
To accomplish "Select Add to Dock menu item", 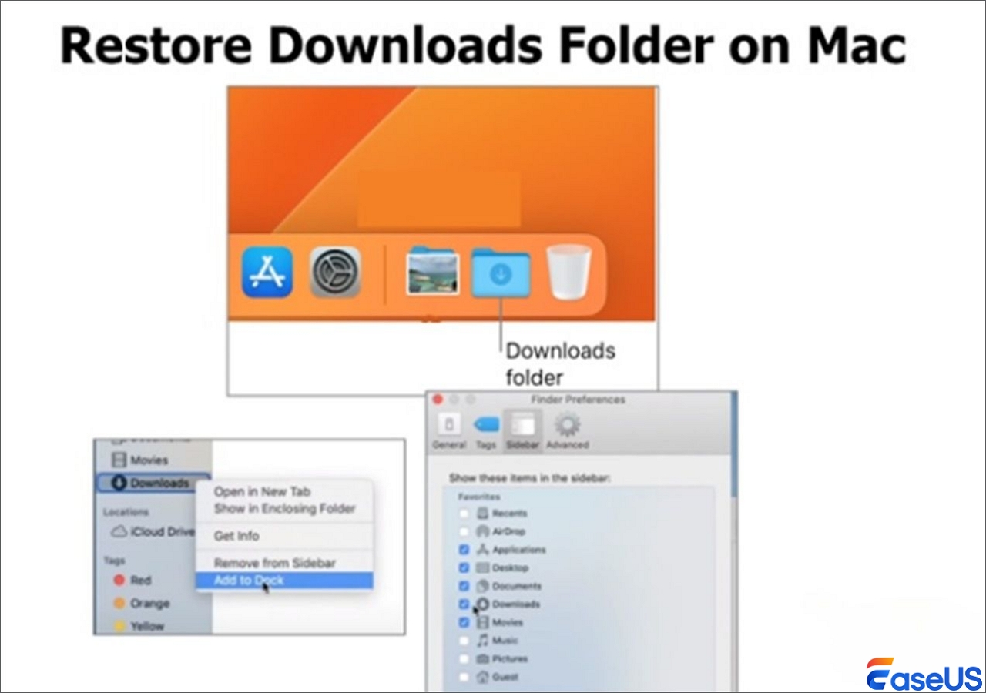I will [x=284, y=581].
